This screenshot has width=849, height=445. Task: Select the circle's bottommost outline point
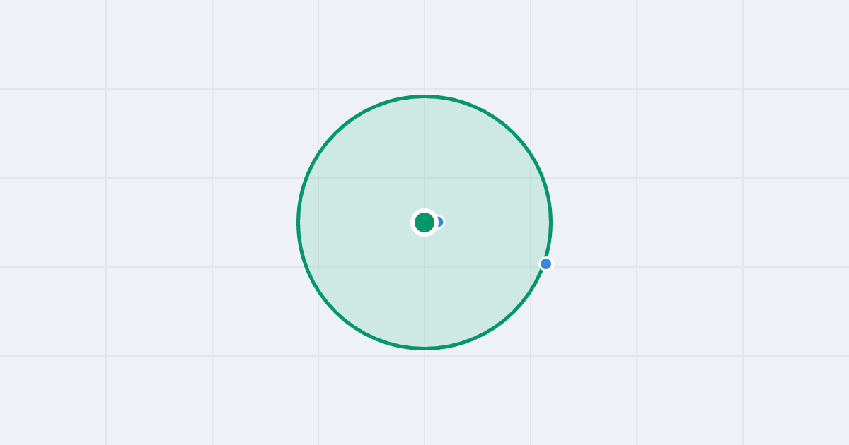[424, 348]
